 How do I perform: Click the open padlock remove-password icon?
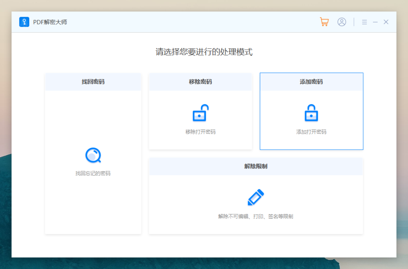(x=200, y=113)
